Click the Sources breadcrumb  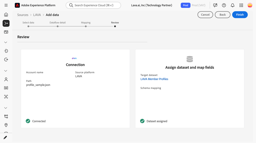coord(23,15)
